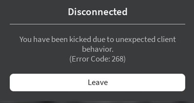Viewport: 194px width, 103px height.
Task: Click the word "due" in the message
Action: point(99,39)
